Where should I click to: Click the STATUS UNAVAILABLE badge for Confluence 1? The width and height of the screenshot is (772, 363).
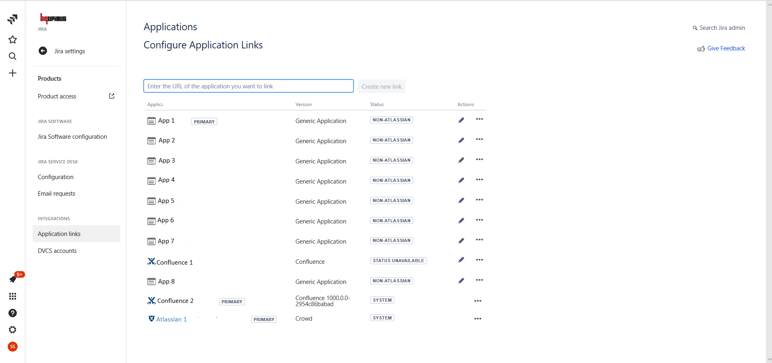(x=398, y=261)
